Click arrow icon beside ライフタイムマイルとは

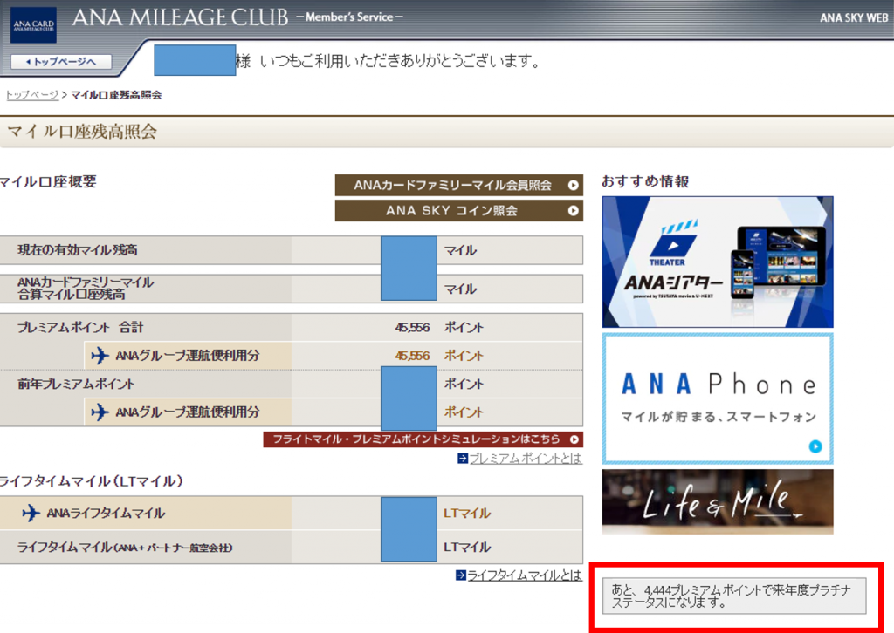pyautogui.click(x=461, y=575)
